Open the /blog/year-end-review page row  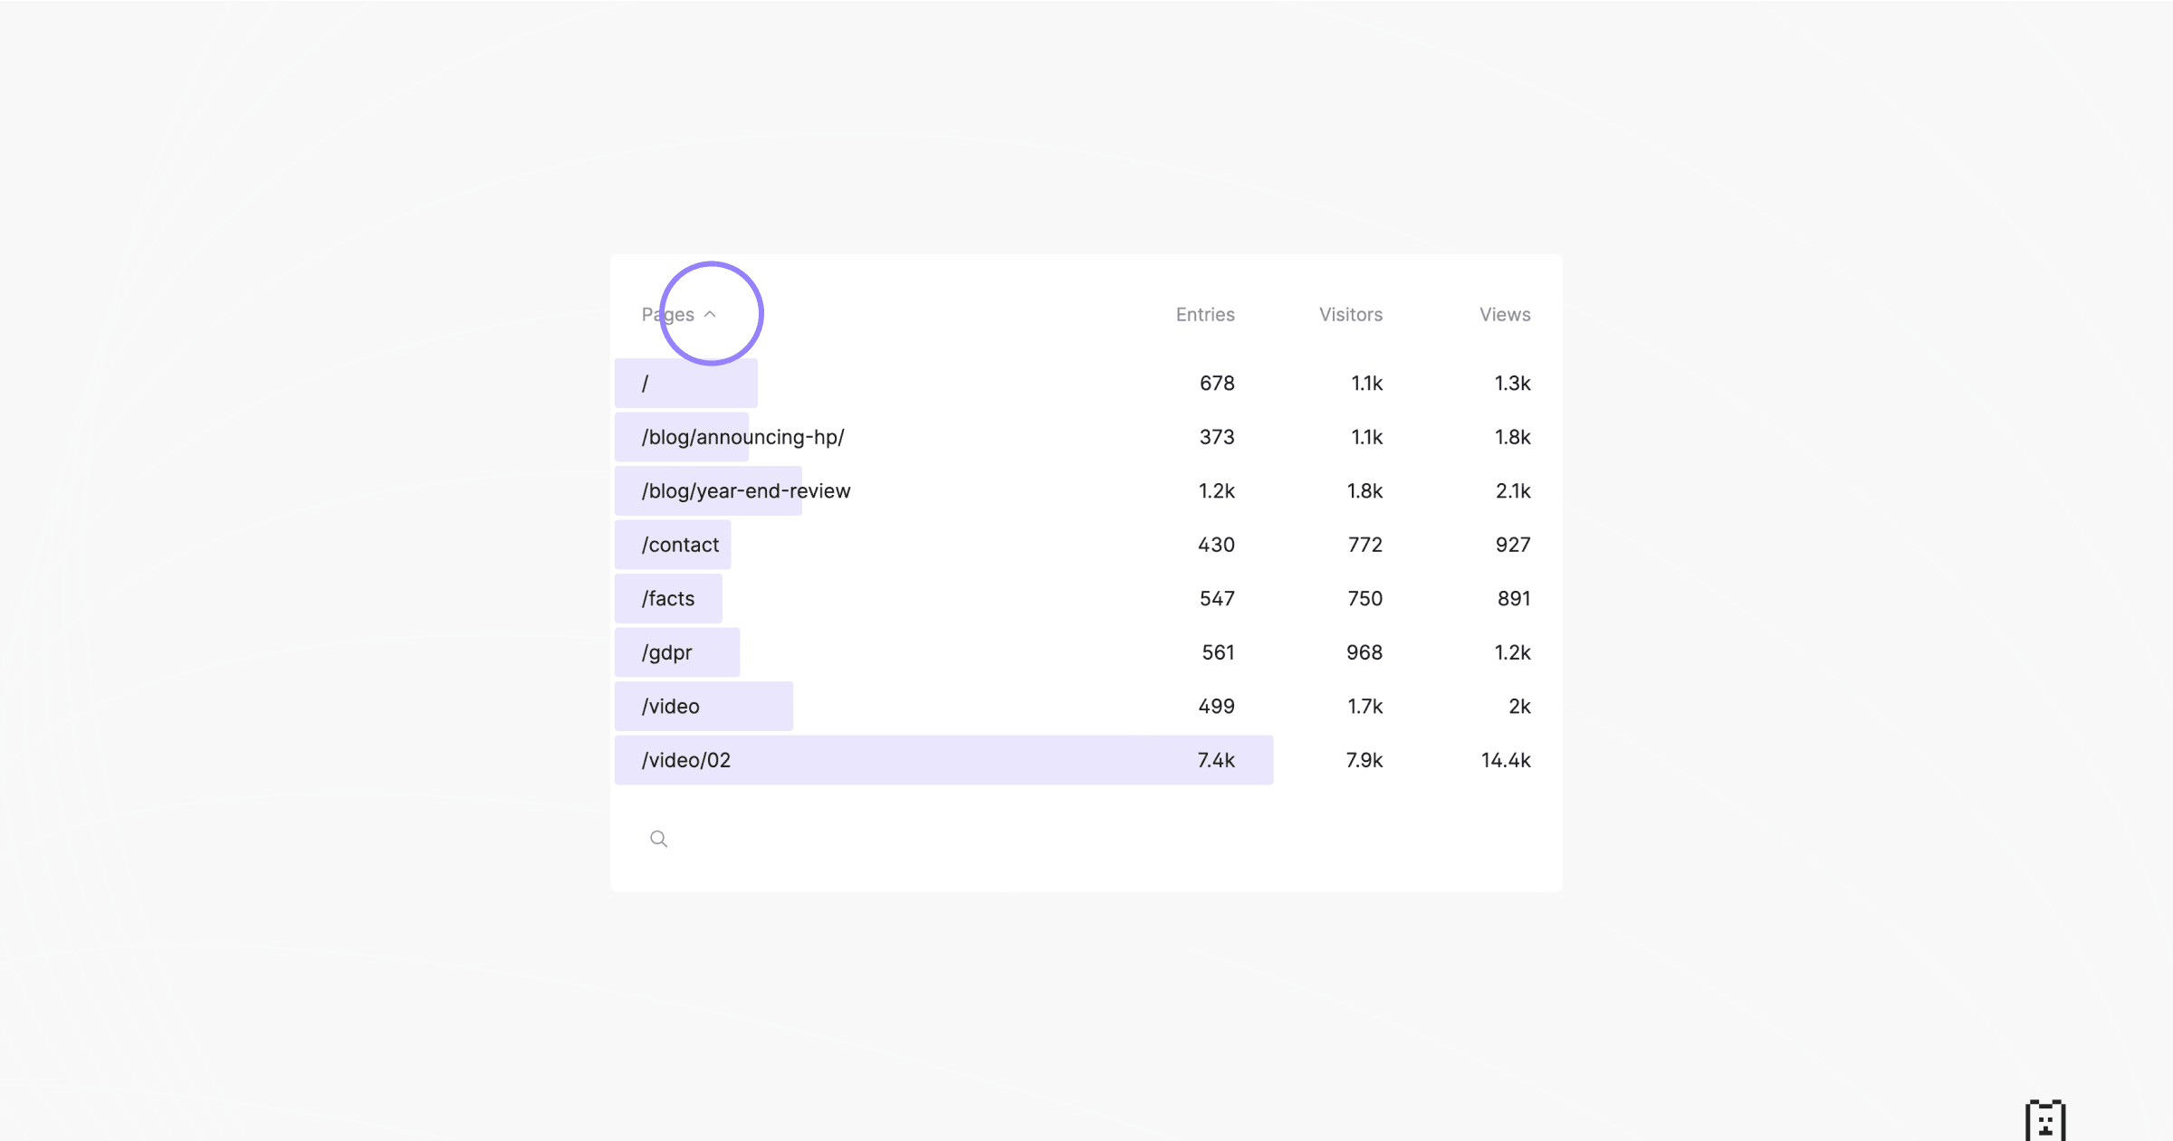point(746,490)
